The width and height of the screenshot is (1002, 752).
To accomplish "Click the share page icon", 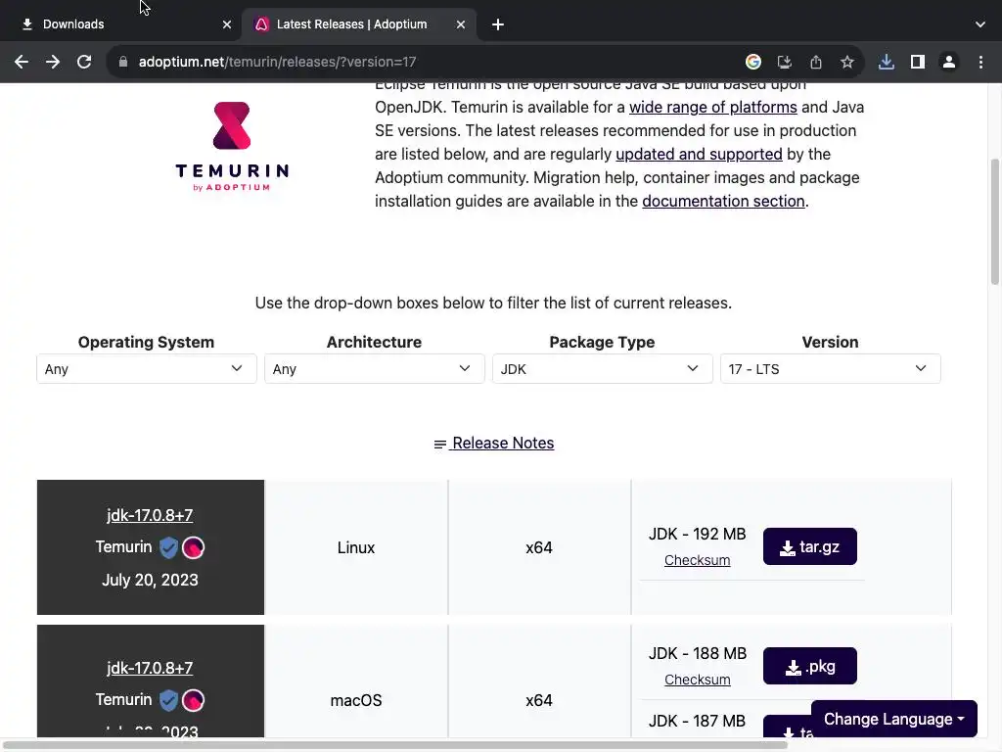I will pyautogui.click(x=816, y=62).
